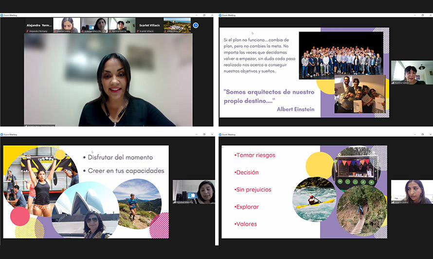Click the "Disfrutar del momento" bullet
Screen dimensions: 433x259
pos(118,157)
